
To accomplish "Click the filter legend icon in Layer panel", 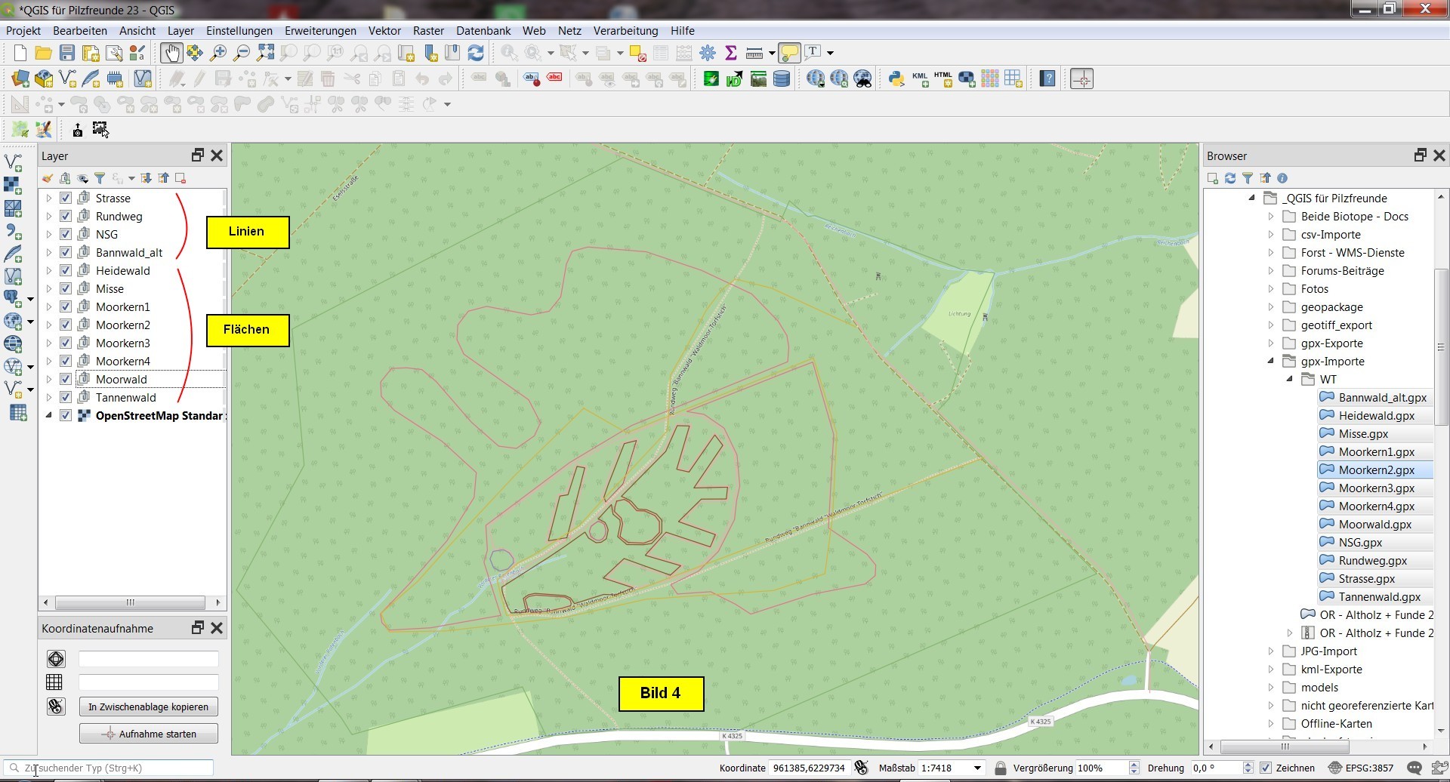I will tap(100, 179).
